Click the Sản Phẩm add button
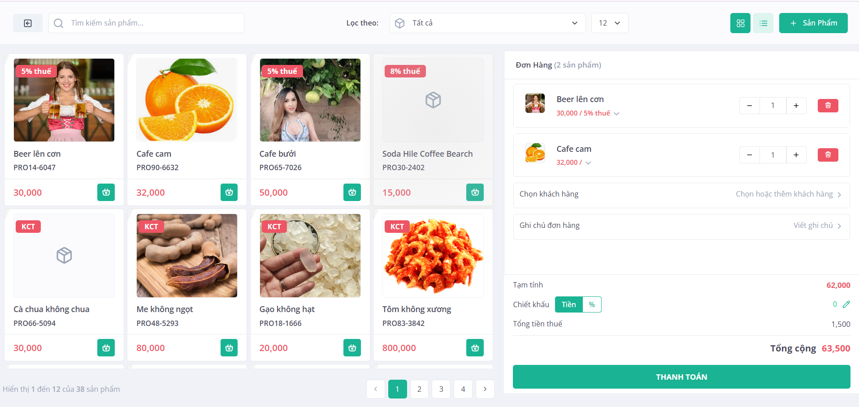 (x=813, y=23)
